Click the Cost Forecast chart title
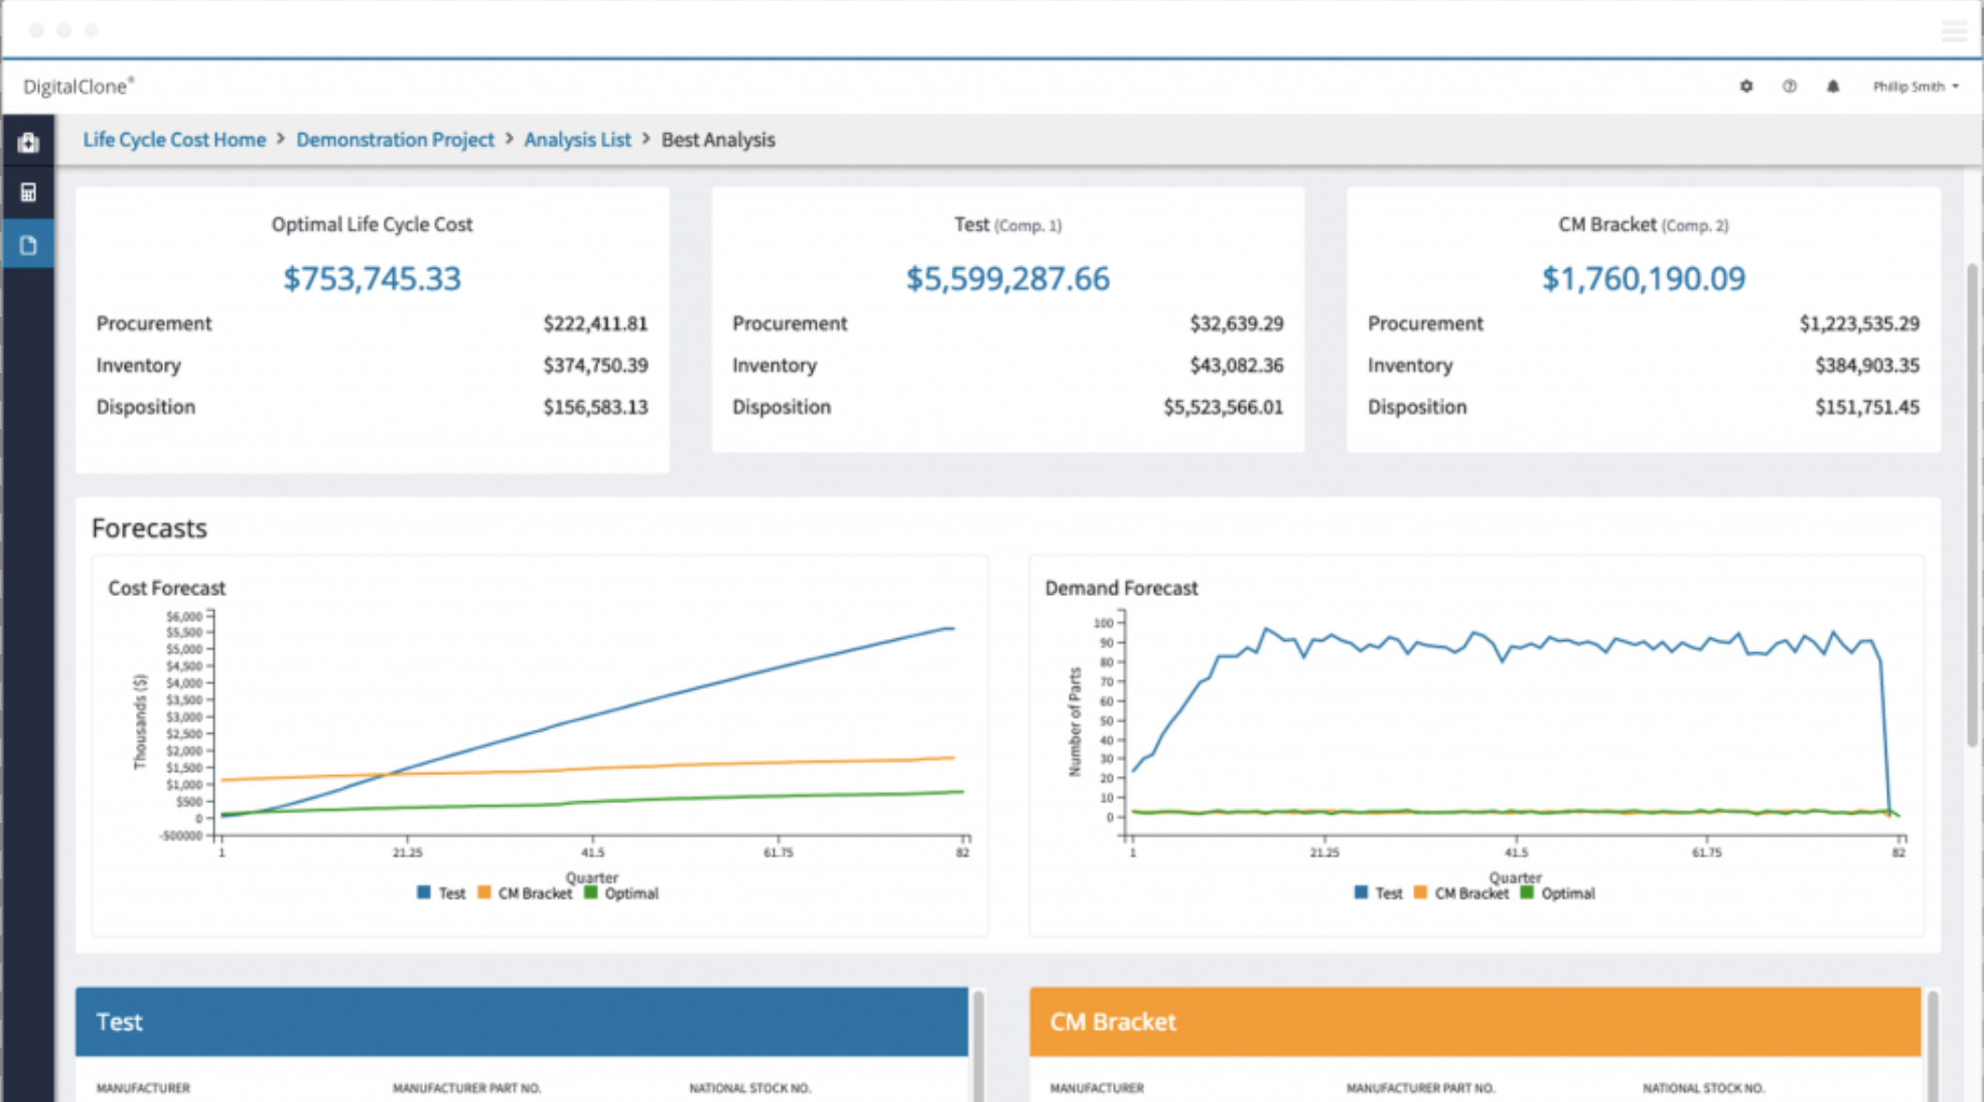This screenshot has width=1984, height=1102. point(167,588)
